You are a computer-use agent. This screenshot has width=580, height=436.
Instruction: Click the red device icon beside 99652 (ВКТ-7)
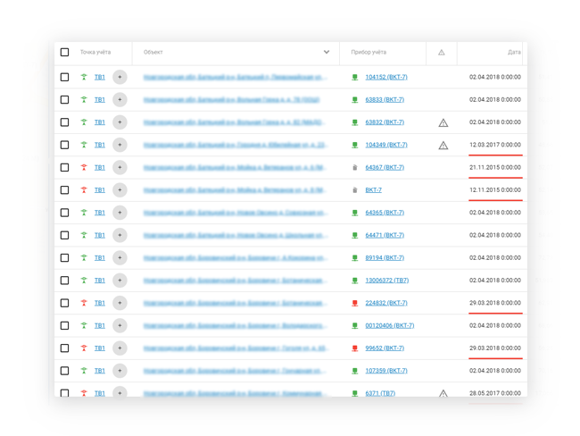click(x=355, y=348)
